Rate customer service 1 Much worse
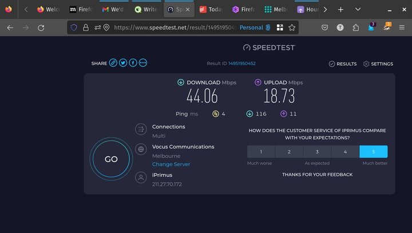This screenshot has height=233, width=412. 261,152
